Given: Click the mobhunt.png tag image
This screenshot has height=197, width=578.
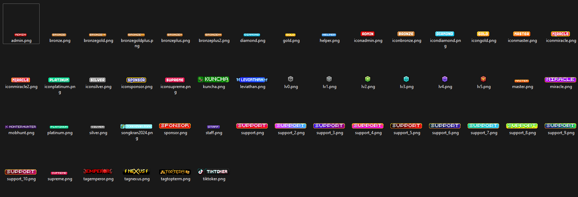Looking at the screenshot, I should click(21, 127).
